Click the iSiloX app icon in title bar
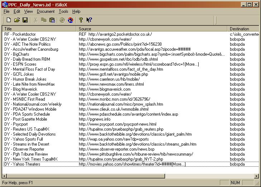The image size is (261, 187). tap(5, 5)
